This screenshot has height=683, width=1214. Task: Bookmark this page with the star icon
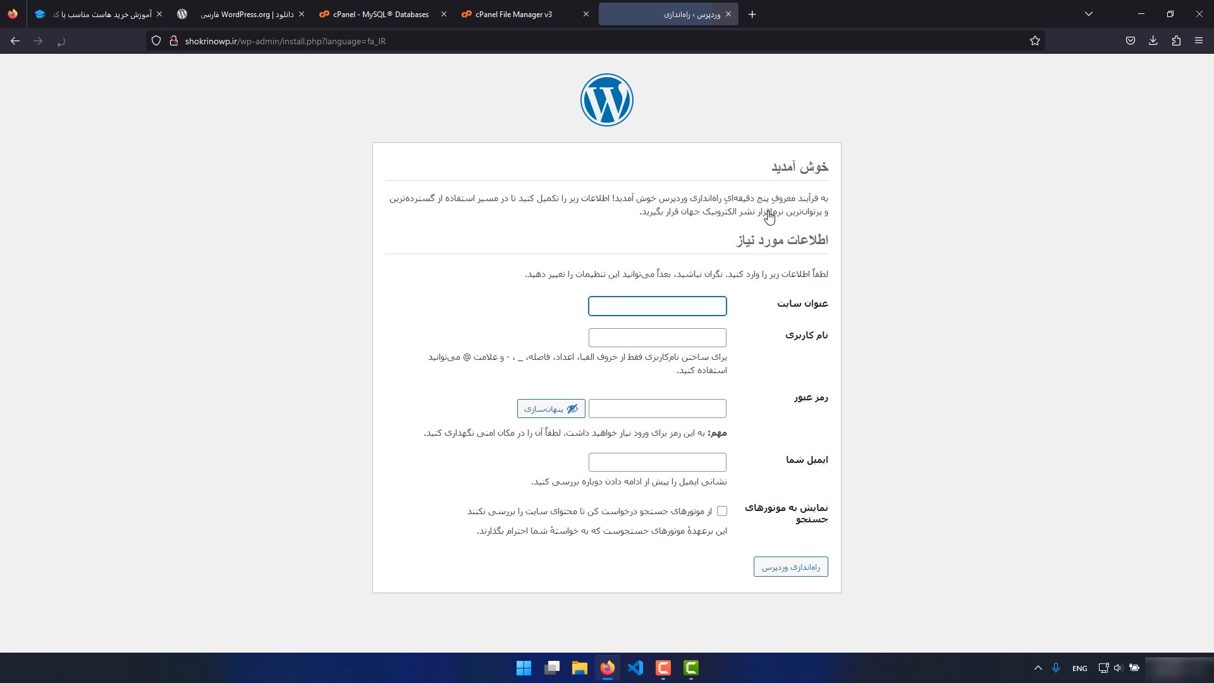(1035, 41)
